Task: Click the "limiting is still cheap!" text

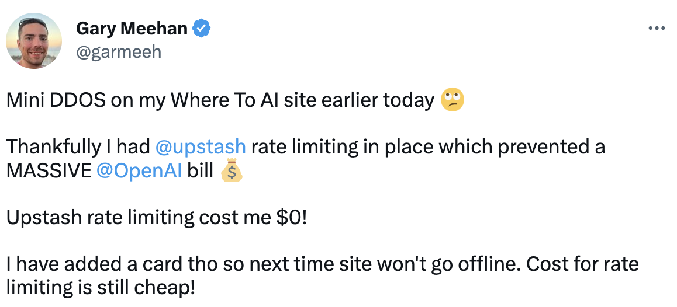Action: (99, 288)
